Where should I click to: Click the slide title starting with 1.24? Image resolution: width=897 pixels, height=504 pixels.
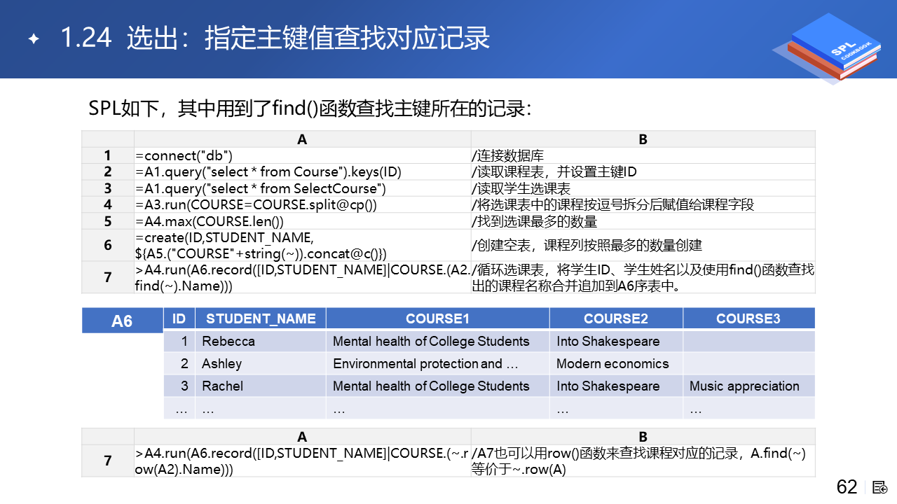(275, 38)
